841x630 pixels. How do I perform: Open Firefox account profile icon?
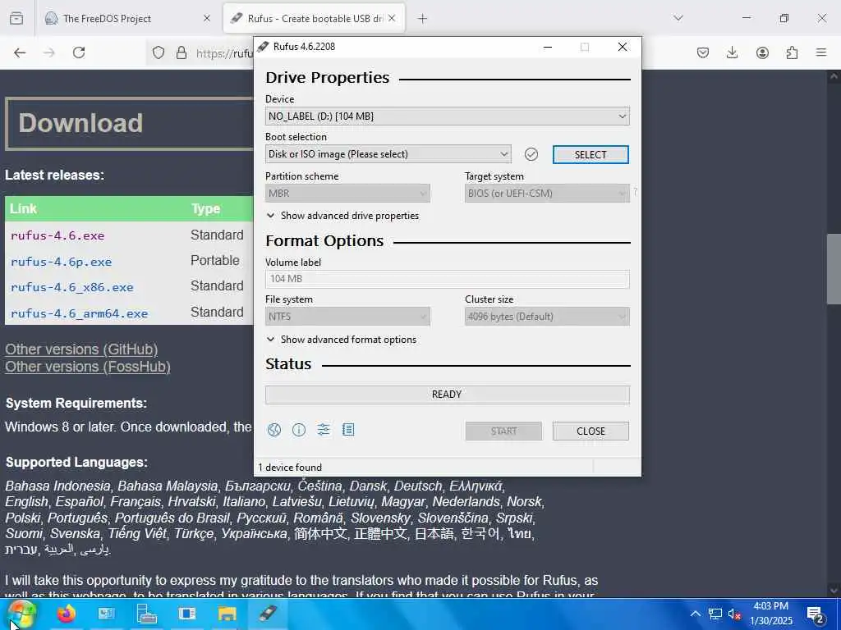pos(762,52)
